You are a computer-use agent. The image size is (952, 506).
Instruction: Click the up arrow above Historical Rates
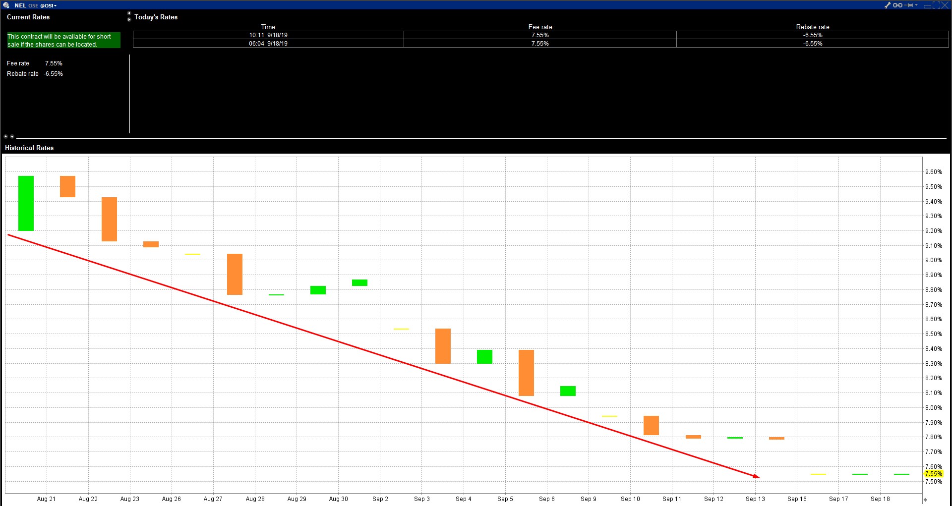pos(6,136)
